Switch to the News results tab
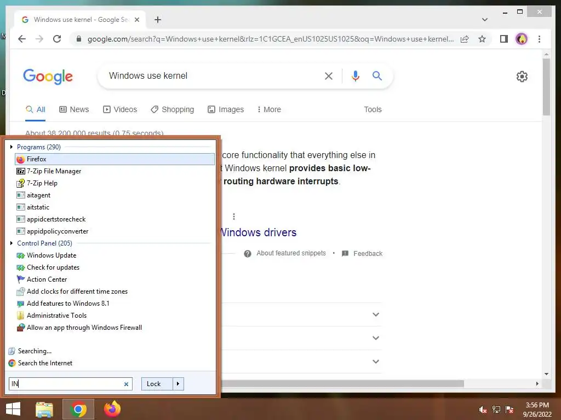561x420 pixels. coord(74,109)
